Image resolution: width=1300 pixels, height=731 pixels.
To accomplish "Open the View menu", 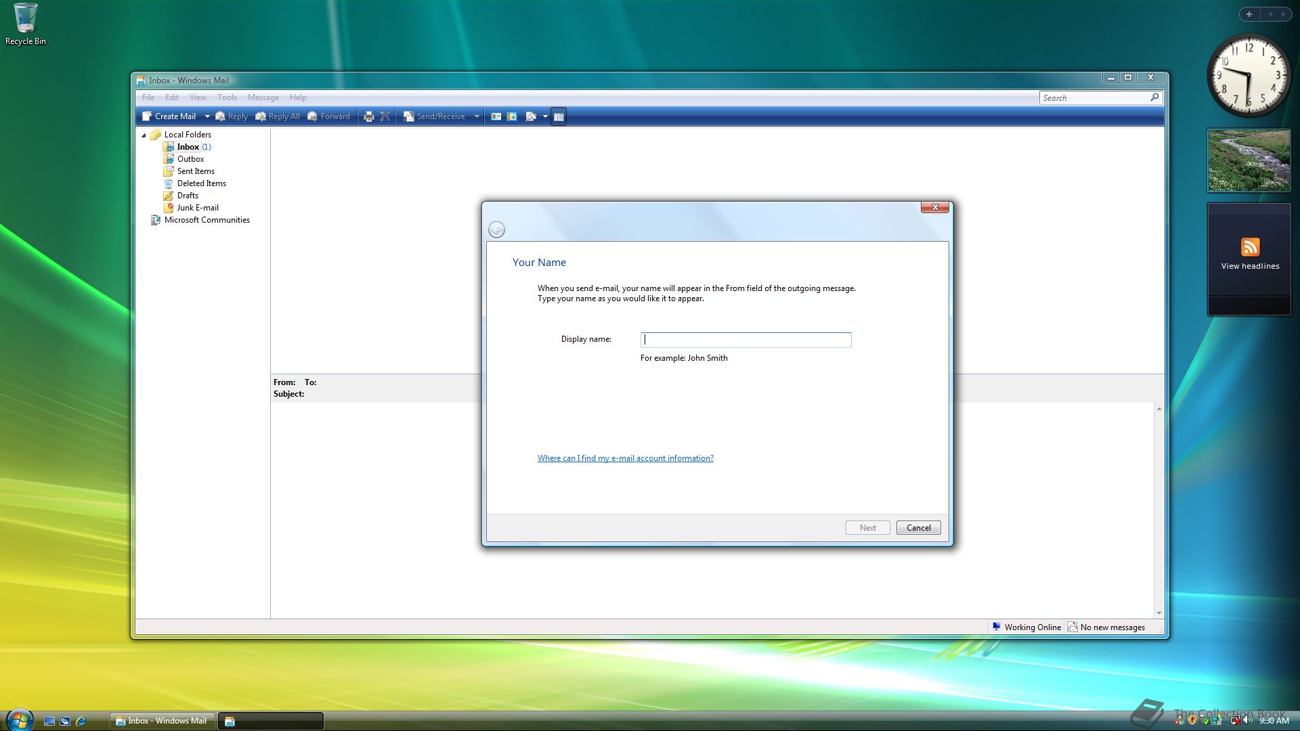I will tap(198, 97).
